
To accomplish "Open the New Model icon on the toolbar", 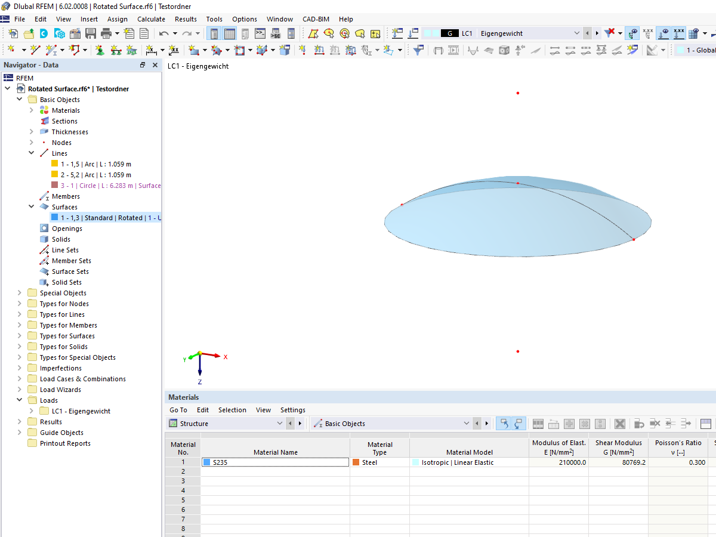I will click(13, 33).
